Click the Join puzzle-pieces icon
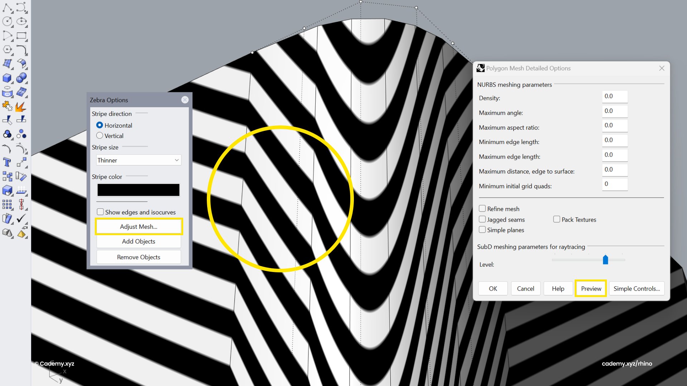The image size is (687, 386). click(7, 106)
